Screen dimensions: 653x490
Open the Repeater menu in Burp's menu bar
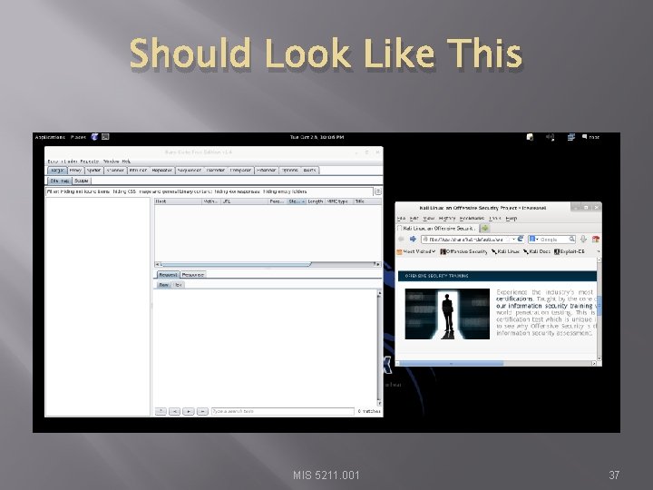click(x=90, y=162)
